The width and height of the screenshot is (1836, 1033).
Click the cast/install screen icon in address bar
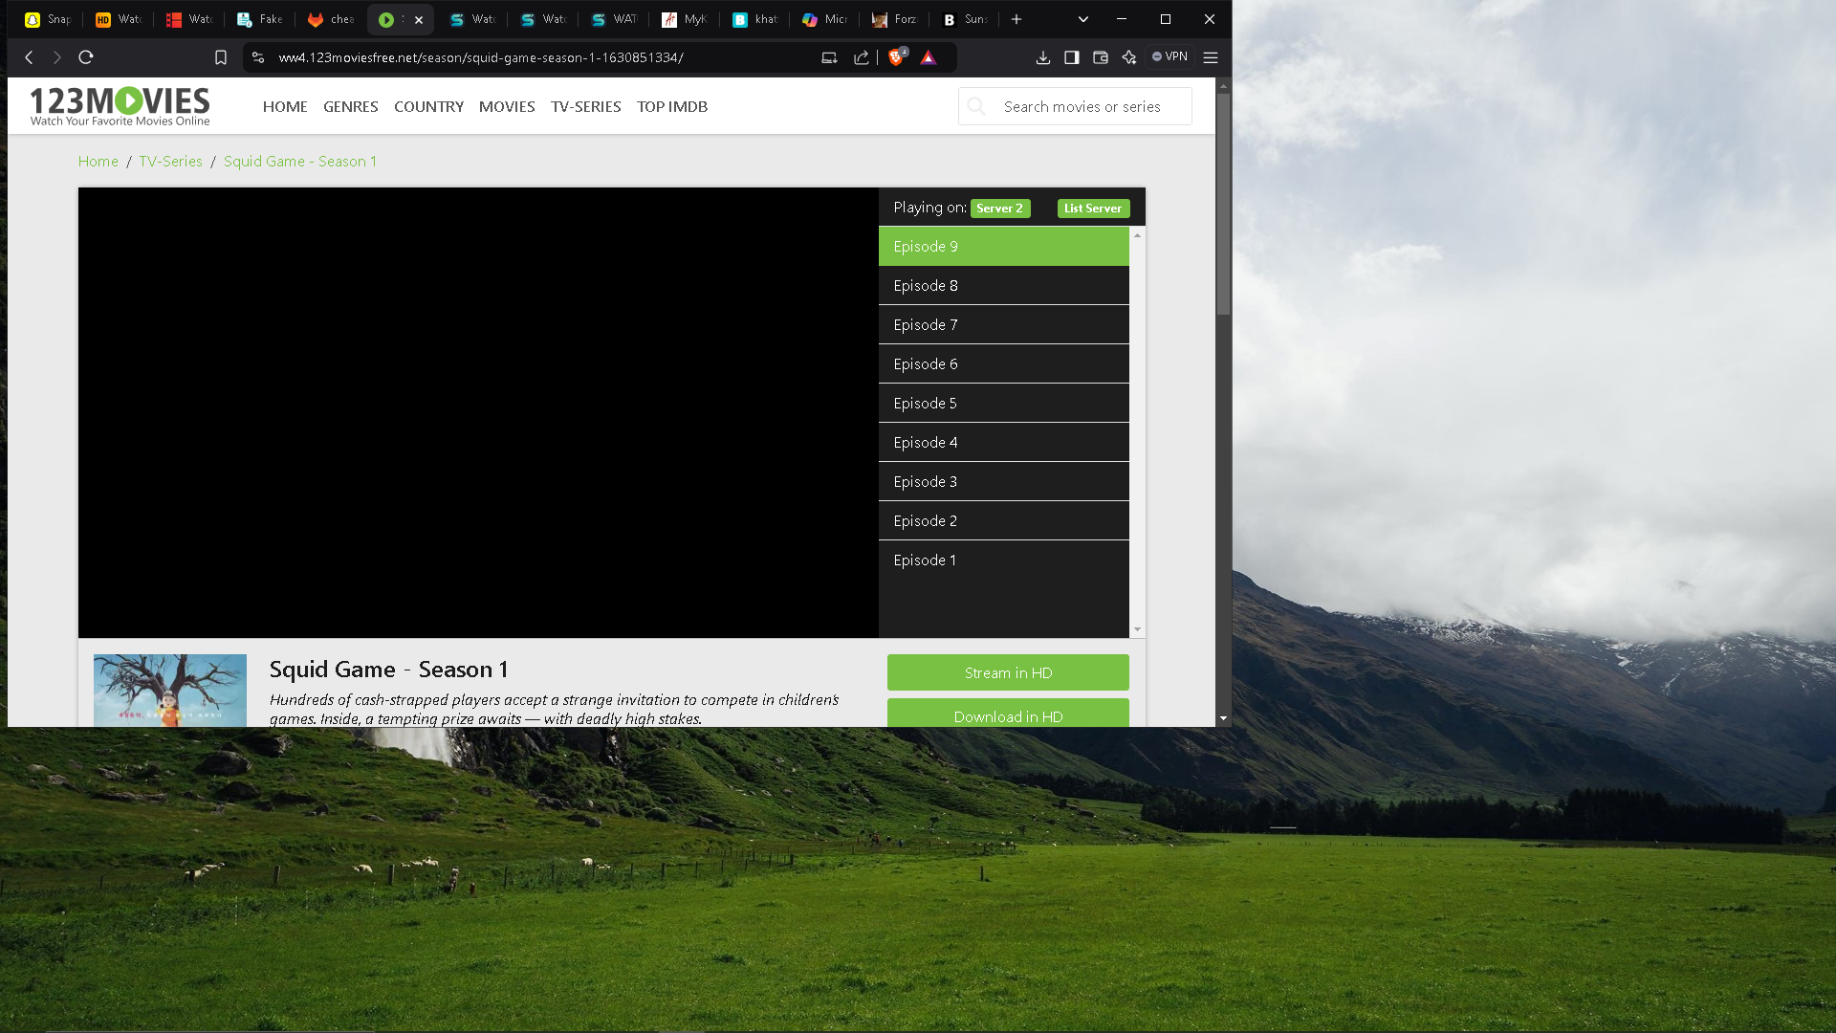[x=829, y=57]
